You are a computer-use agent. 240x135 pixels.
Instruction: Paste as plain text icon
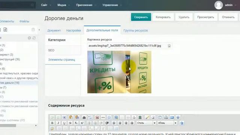click(71, 117)
